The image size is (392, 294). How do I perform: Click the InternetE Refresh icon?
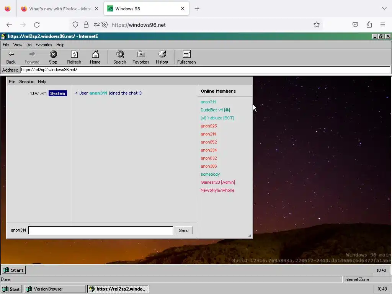coord(74,57)
